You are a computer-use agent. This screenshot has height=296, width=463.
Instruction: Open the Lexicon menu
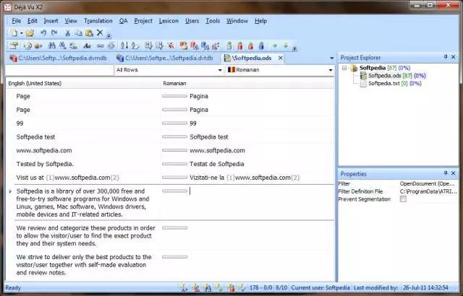(169, 21)
